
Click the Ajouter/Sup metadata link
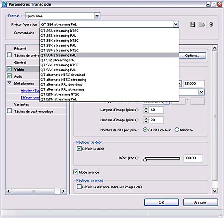tap(30, 90)
